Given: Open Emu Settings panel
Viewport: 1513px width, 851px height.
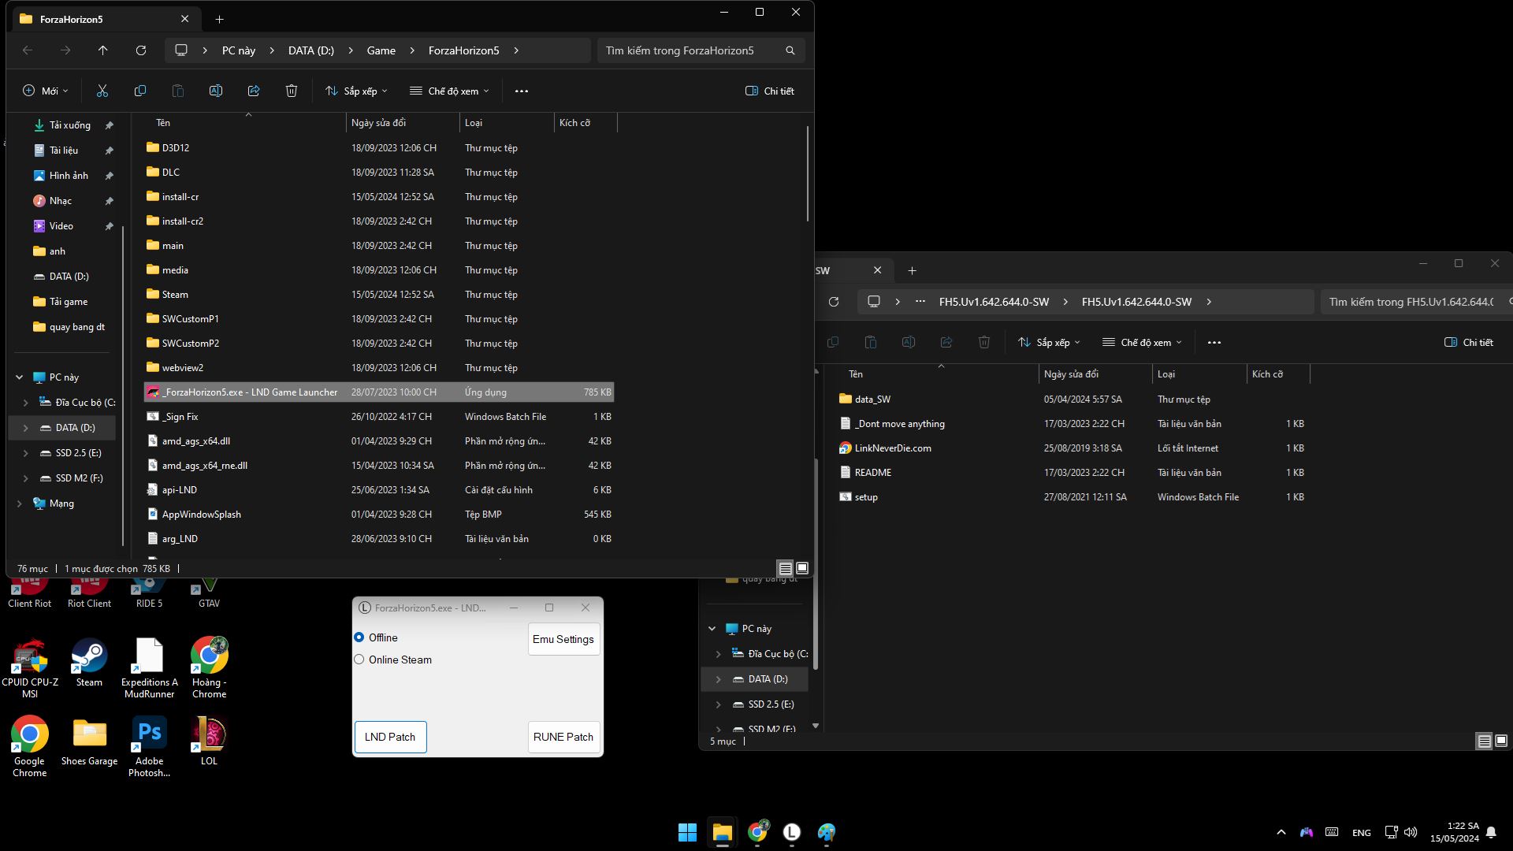Looking at the screenshot, I should tap(562, 638).
